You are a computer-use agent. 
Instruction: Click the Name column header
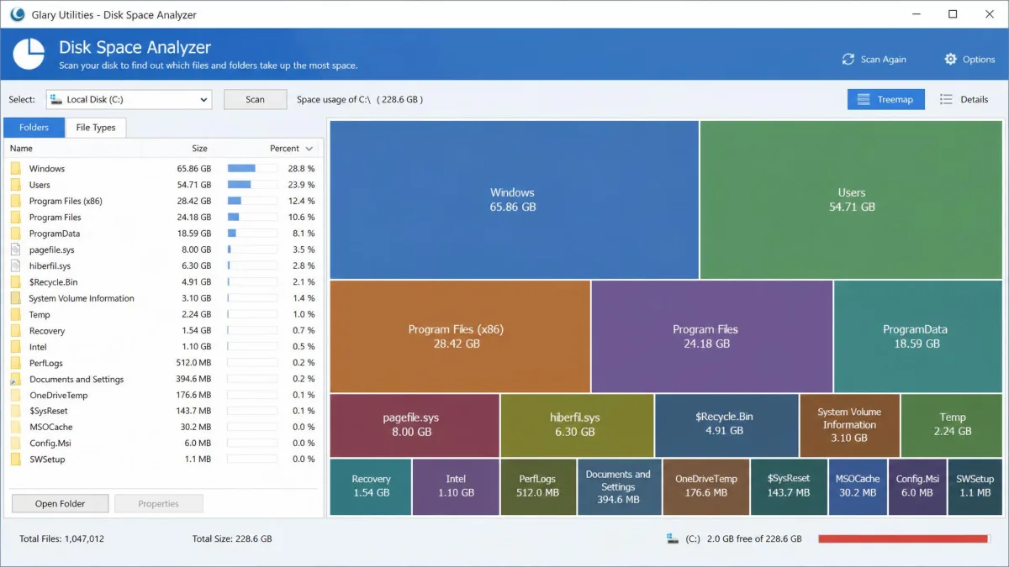[x=22, y=149]
